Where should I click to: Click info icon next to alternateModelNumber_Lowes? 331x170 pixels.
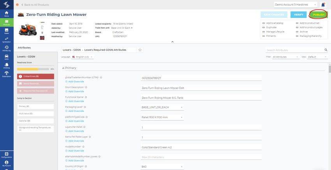click(x=99, y=156)
